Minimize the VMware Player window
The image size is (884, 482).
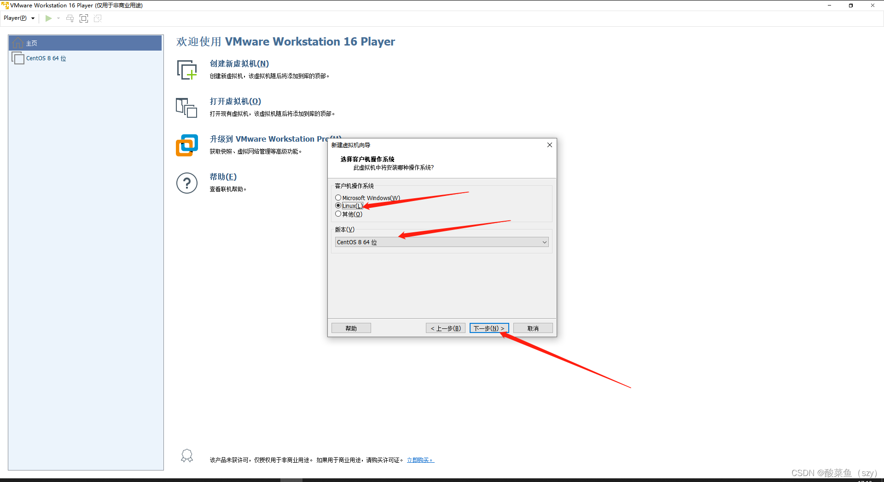pos(829,6)
